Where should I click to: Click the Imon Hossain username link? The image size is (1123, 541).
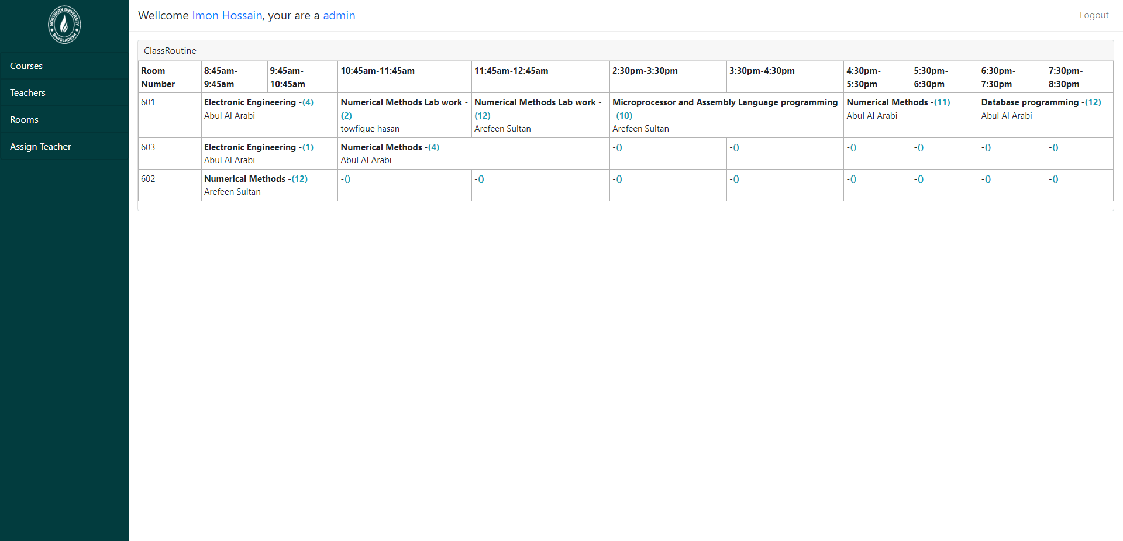click(x=227, y=16)
